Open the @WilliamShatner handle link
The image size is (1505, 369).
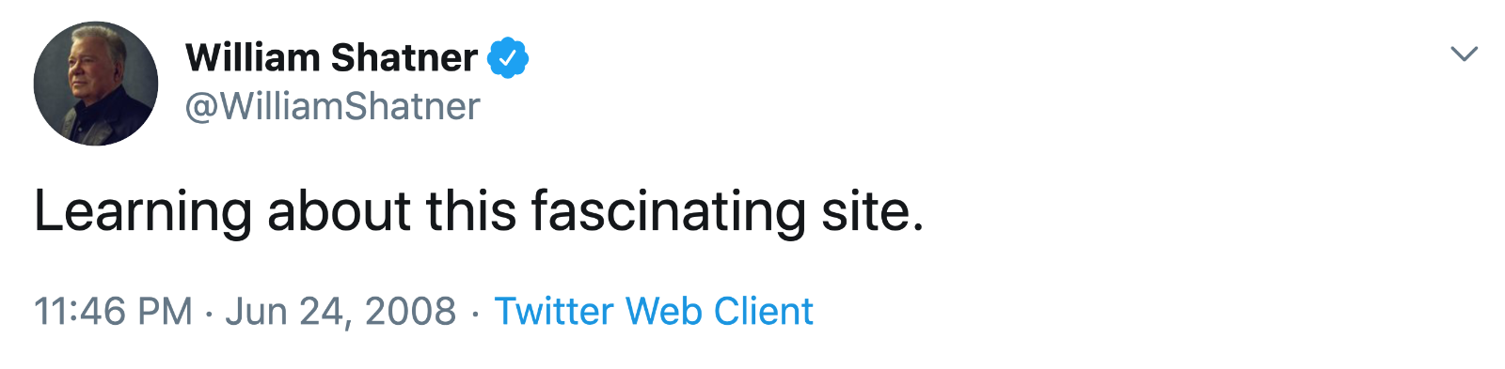pos(332,106)
